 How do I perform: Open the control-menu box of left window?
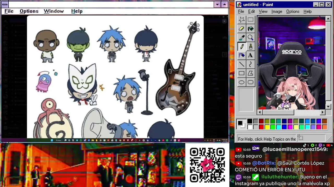4,4
